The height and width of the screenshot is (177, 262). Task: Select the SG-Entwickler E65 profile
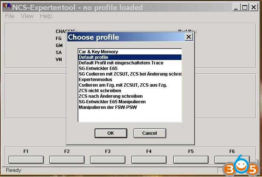coord(98,69)
